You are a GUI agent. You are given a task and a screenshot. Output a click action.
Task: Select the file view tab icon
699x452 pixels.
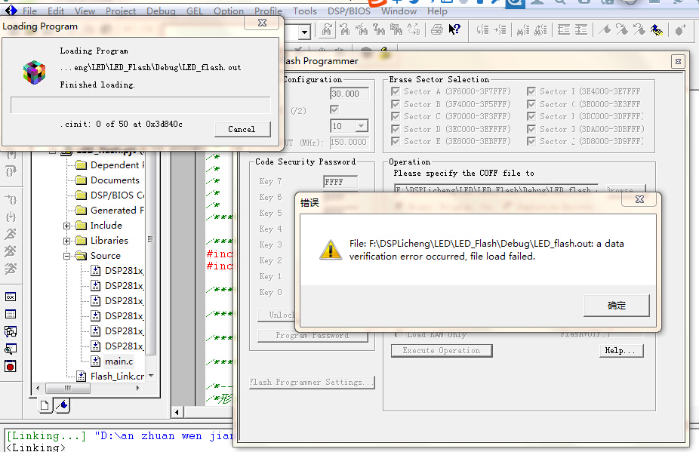tap(45, 405)
